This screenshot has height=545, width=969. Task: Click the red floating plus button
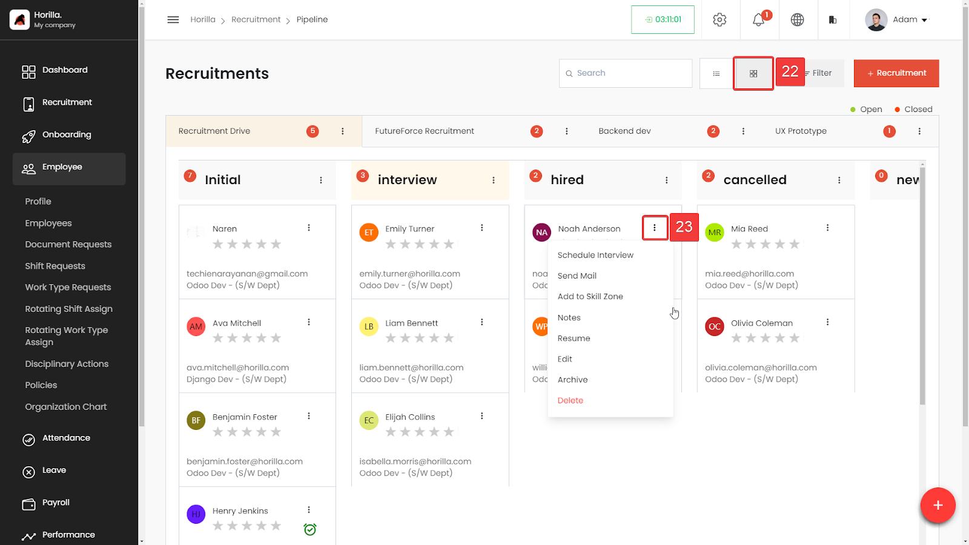tap(938, 505)
